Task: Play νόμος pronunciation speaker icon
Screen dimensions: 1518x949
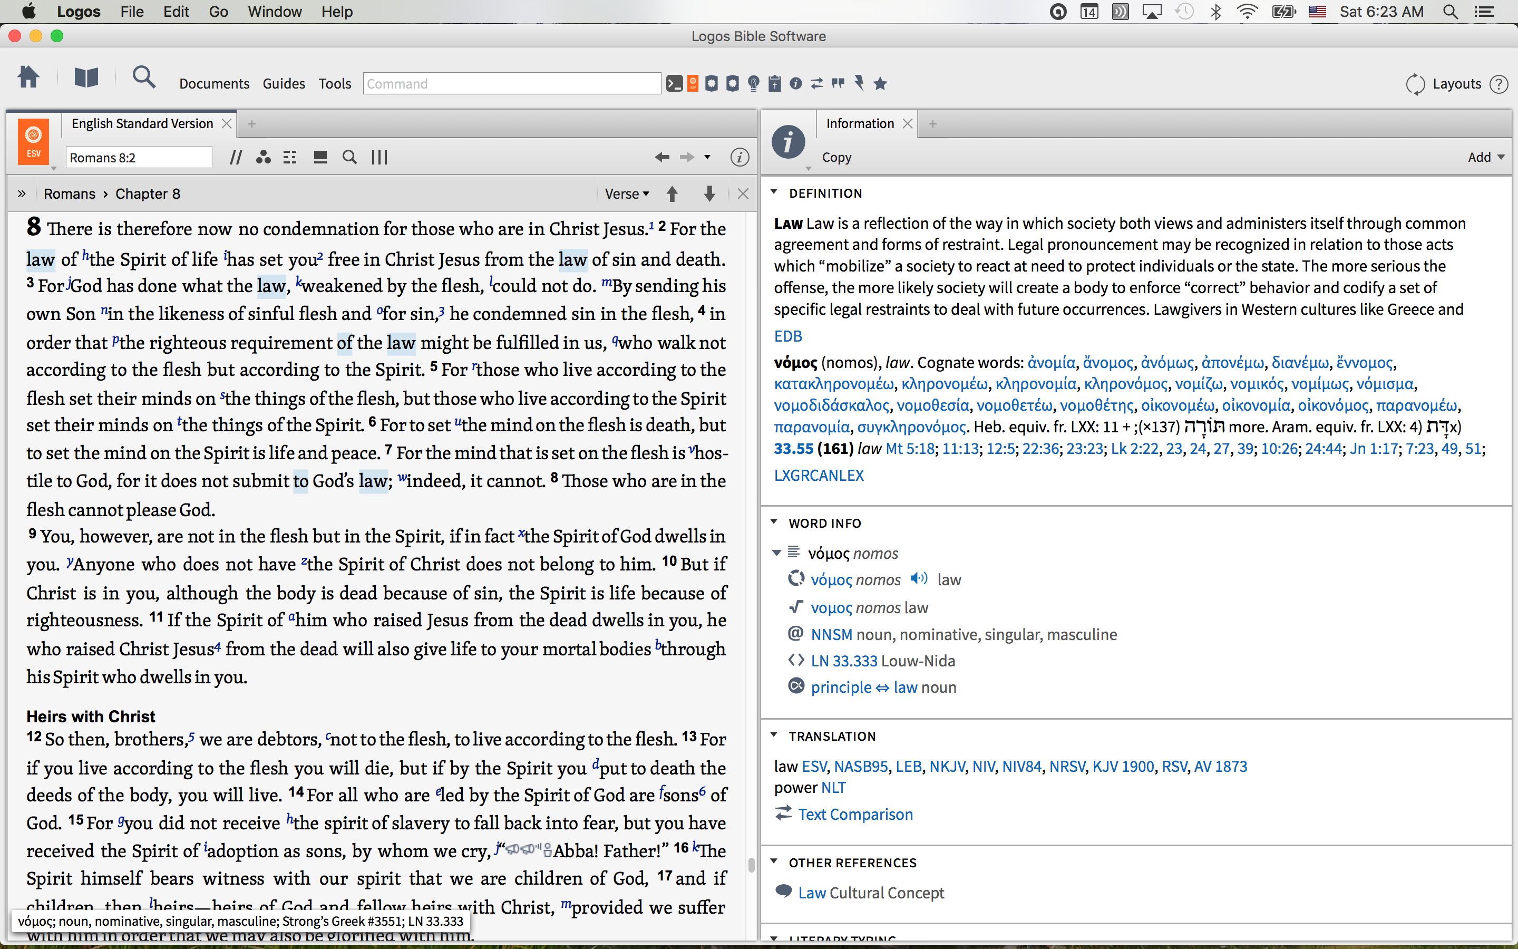Action: tap(919, 578)
